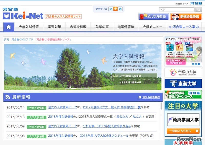Open 2017年度国公立大一般入試 合格者統計一覧 link
Image resolution: width=205 pixels, height=145 pixels.
112,107
